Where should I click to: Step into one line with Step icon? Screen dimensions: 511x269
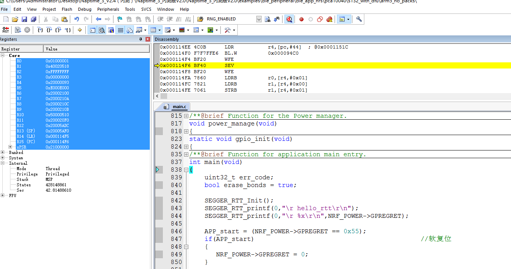[x=40, y=30]
